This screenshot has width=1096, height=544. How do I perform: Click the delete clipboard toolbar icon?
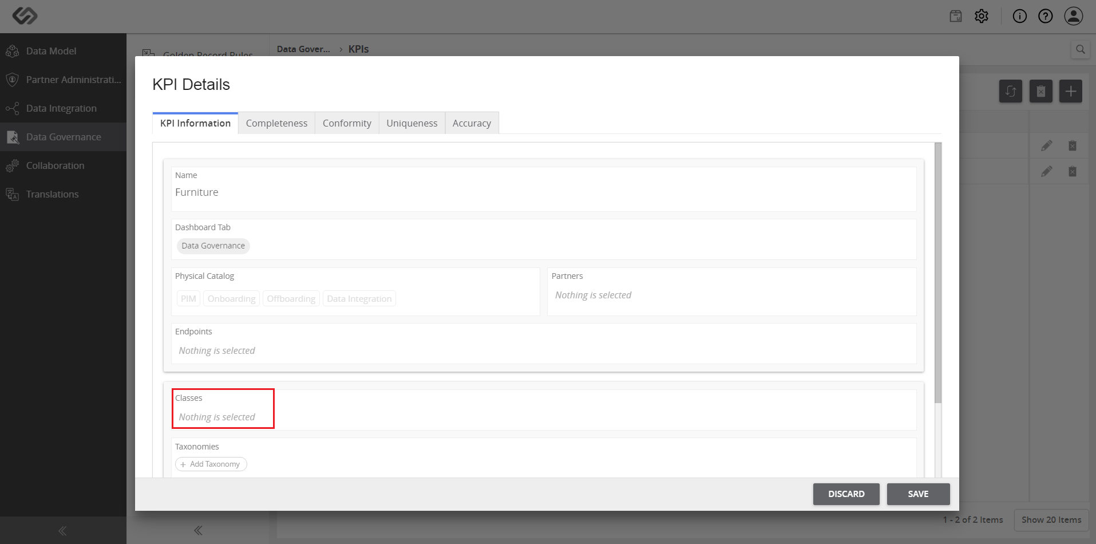(1041, 91)
